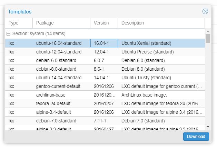Sort by the Type column header
217x150 pixels.
19,23
